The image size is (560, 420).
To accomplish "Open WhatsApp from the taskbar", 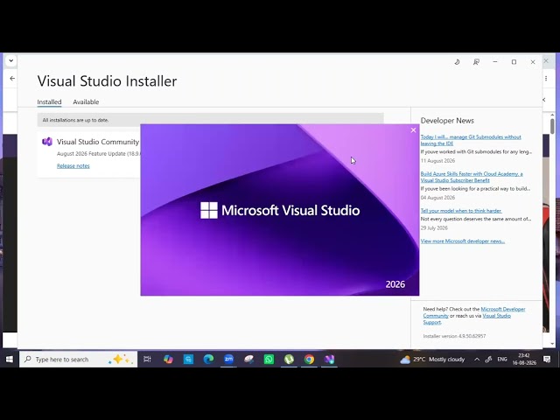I will (269, 360).
